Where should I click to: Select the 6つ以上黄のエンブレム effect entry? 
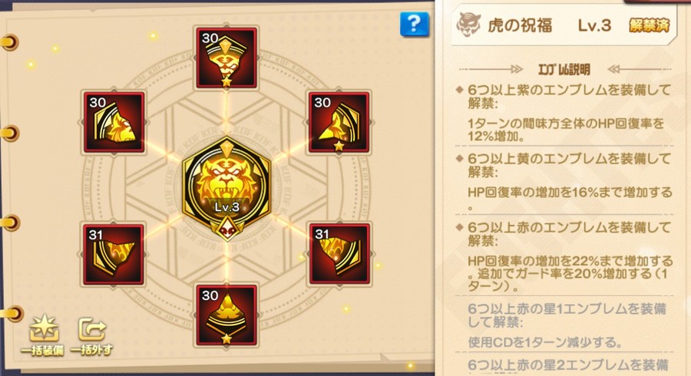point(564,182)
